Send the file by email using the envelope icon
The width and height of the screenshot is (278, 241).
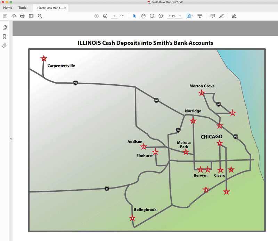pyautogui.click(x=31, y=16)
